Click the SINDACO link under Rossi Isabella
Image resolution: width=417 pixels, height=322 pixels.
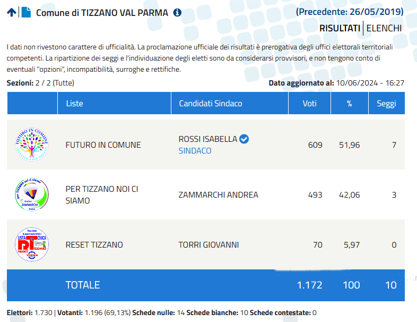pyautogui.click(x=195, y=151)
